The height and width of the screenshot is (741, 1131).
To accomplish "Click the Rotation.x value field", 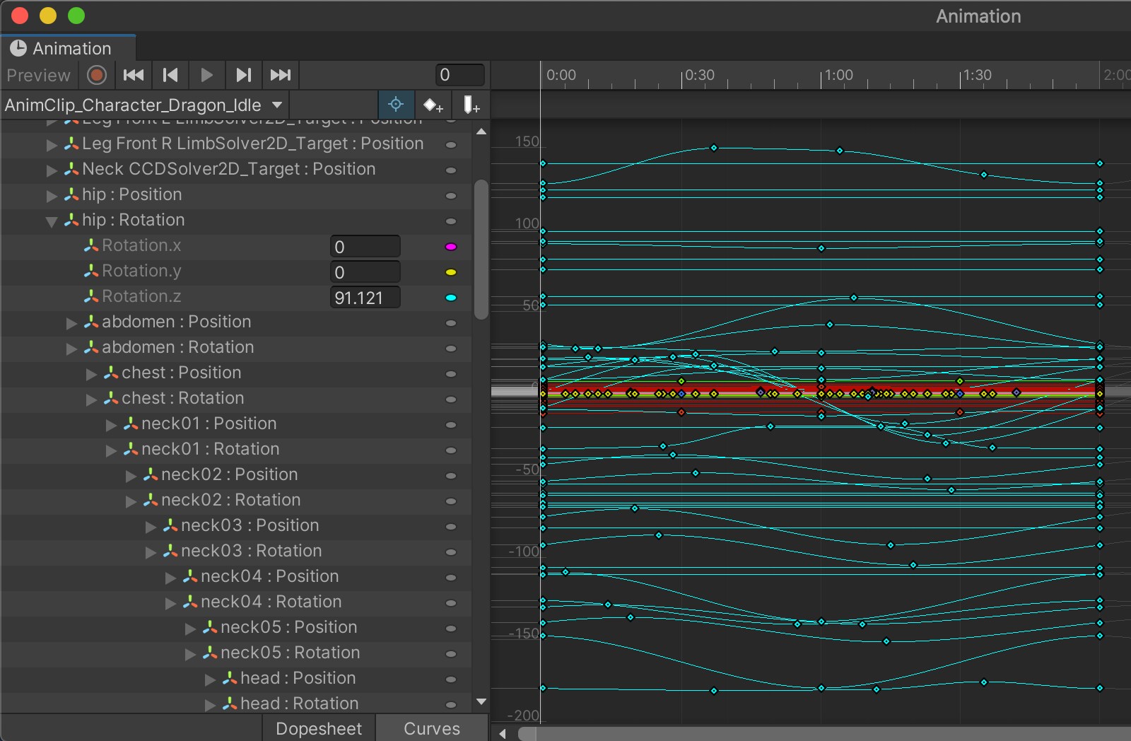I will (x=365, y=247).
